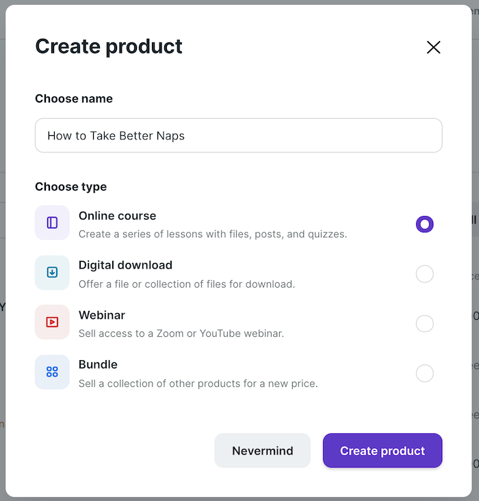Screen dimensions: 479x501
Task: Click the "Digital download" title text
Action: point(125,265)
